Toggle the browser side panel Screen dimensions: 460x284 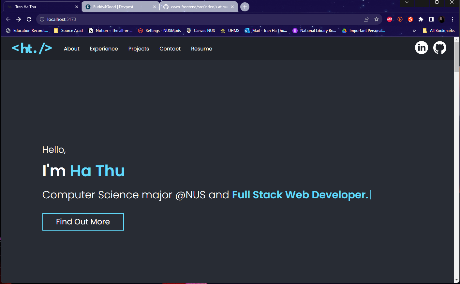(x=431, y=19)
